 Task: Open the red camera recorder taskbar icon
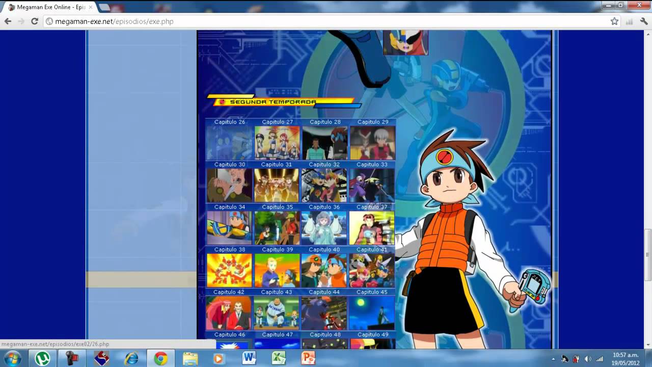tap(72, 358)
